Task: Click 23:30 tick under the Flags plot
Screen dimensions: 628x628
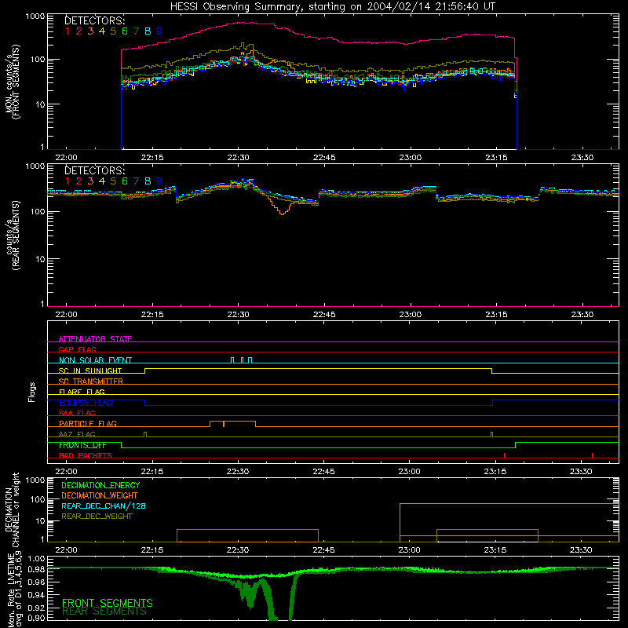Action: click(581, 472)
